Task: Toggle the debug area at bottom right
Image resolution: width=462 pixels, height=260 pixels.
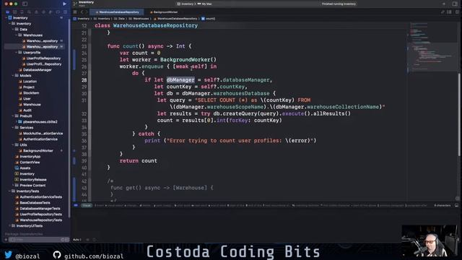Action: pos(456,205)
